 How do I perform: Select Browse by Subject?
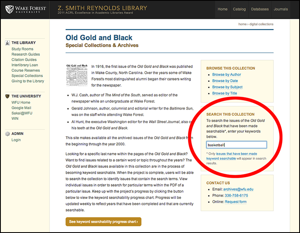tap(227, 87)
